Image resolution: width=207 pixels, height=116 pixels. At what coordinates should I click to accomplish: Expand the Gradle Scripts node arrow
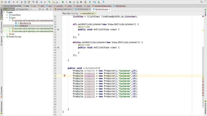4,37
